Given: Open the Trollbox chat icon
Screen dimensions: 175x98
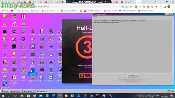Looking at the screenshot, I should [x=23, y=32].
